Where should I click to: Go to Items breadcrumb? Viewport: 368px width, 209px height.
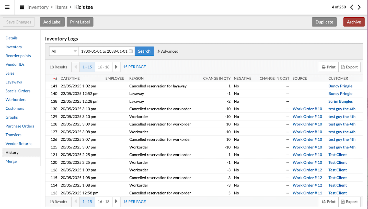point(61,7)
